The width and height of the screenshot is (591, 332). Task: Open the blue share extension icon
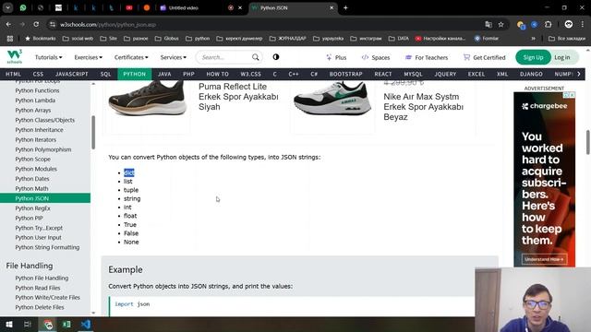pyautogui.click(x=534, y=25)
